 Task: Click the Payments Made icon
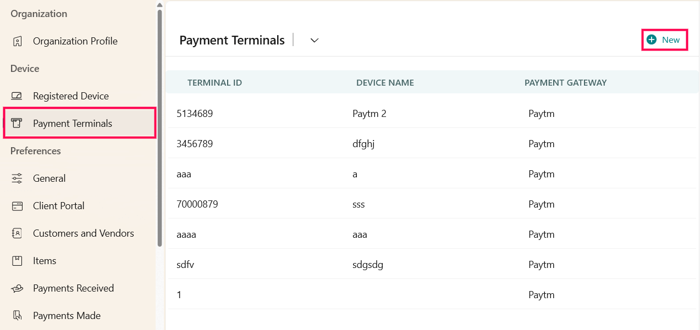pos(17,316)
